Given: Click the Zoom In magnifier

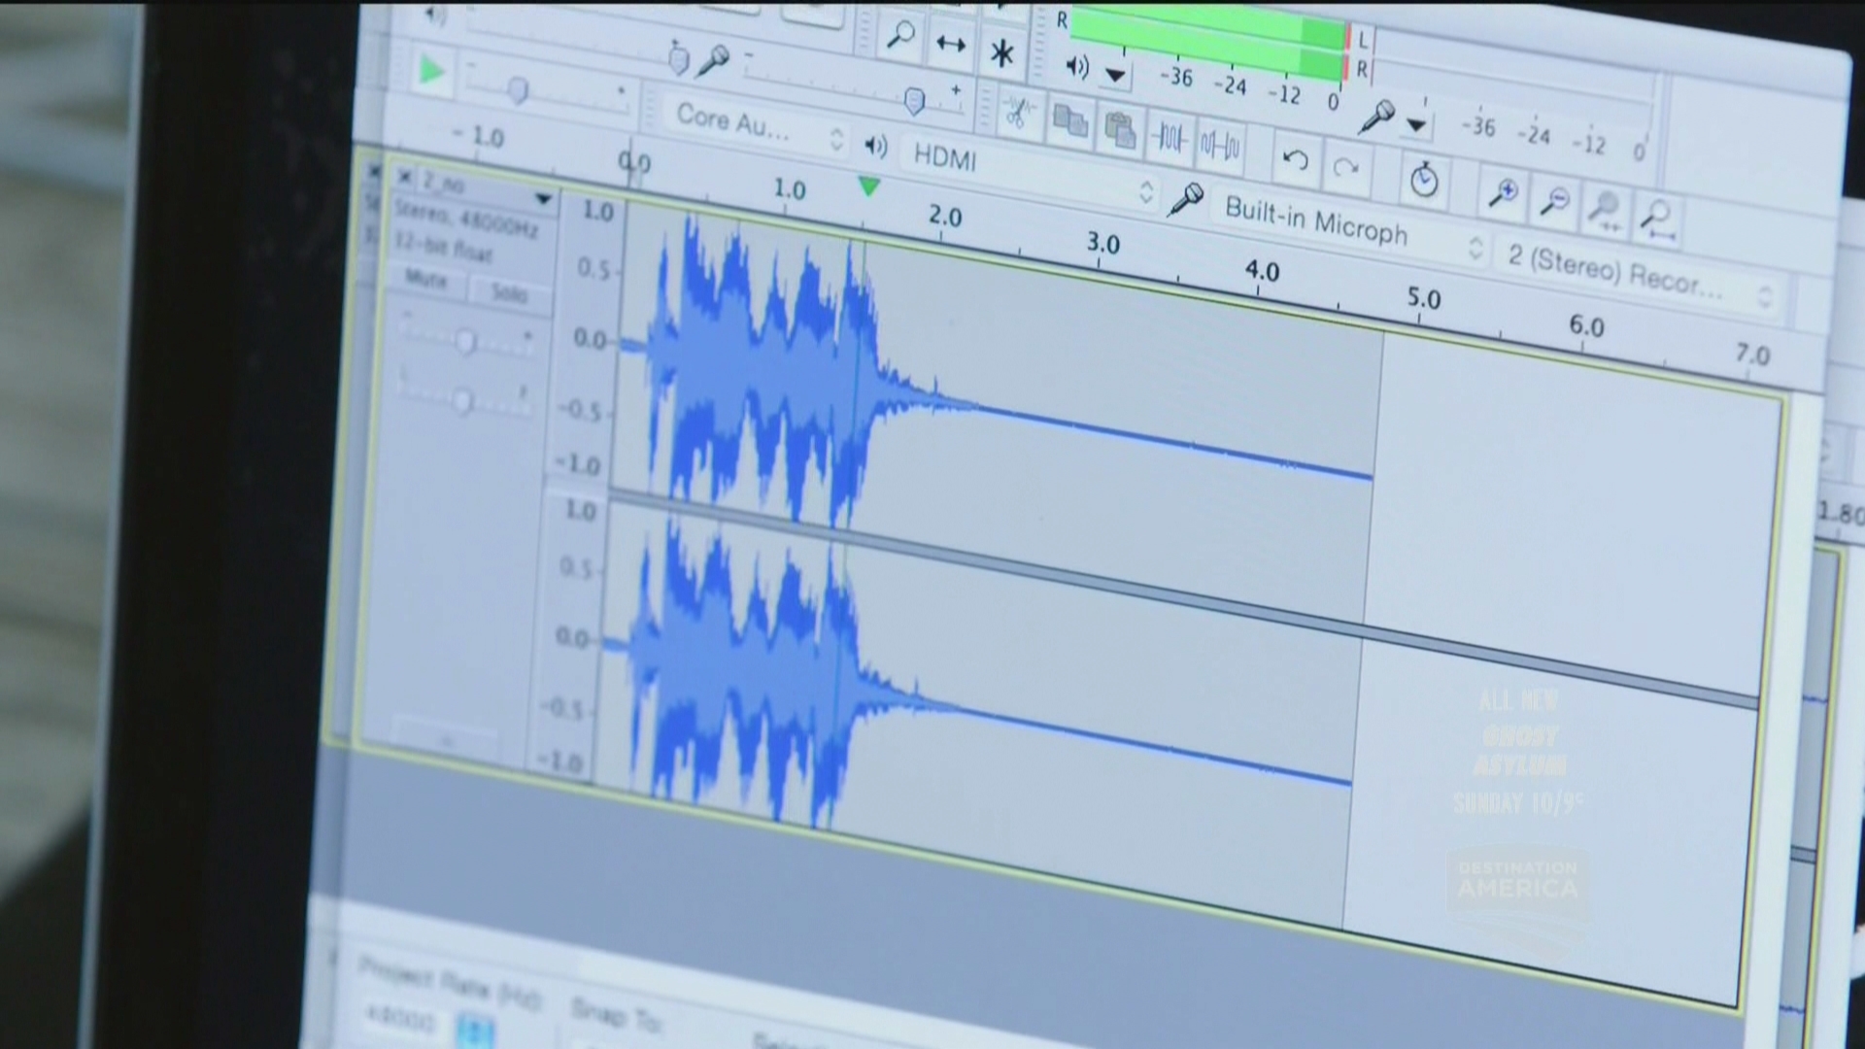Looking at the screenshot, I should pyautogui.click(x=1504, y=193).
